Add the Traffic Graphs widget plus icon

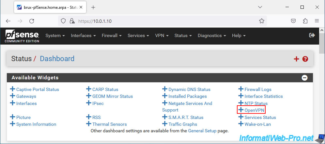[x=164, y=124]
